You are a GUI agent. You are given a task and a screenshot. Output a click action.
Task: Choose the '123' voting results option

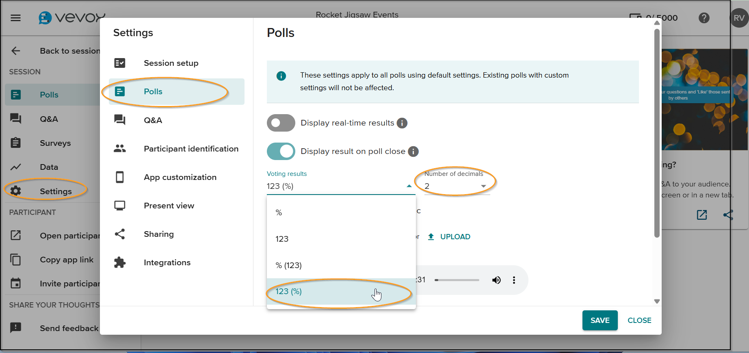pyautogui.click(x=282, y=239)
